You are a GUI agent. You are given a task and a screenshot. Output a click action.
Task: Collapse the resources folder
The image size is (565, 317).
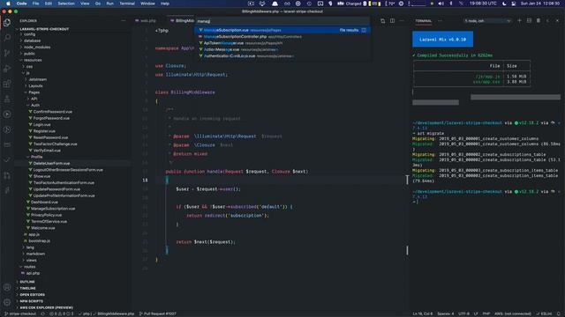[x=33, y=60]
